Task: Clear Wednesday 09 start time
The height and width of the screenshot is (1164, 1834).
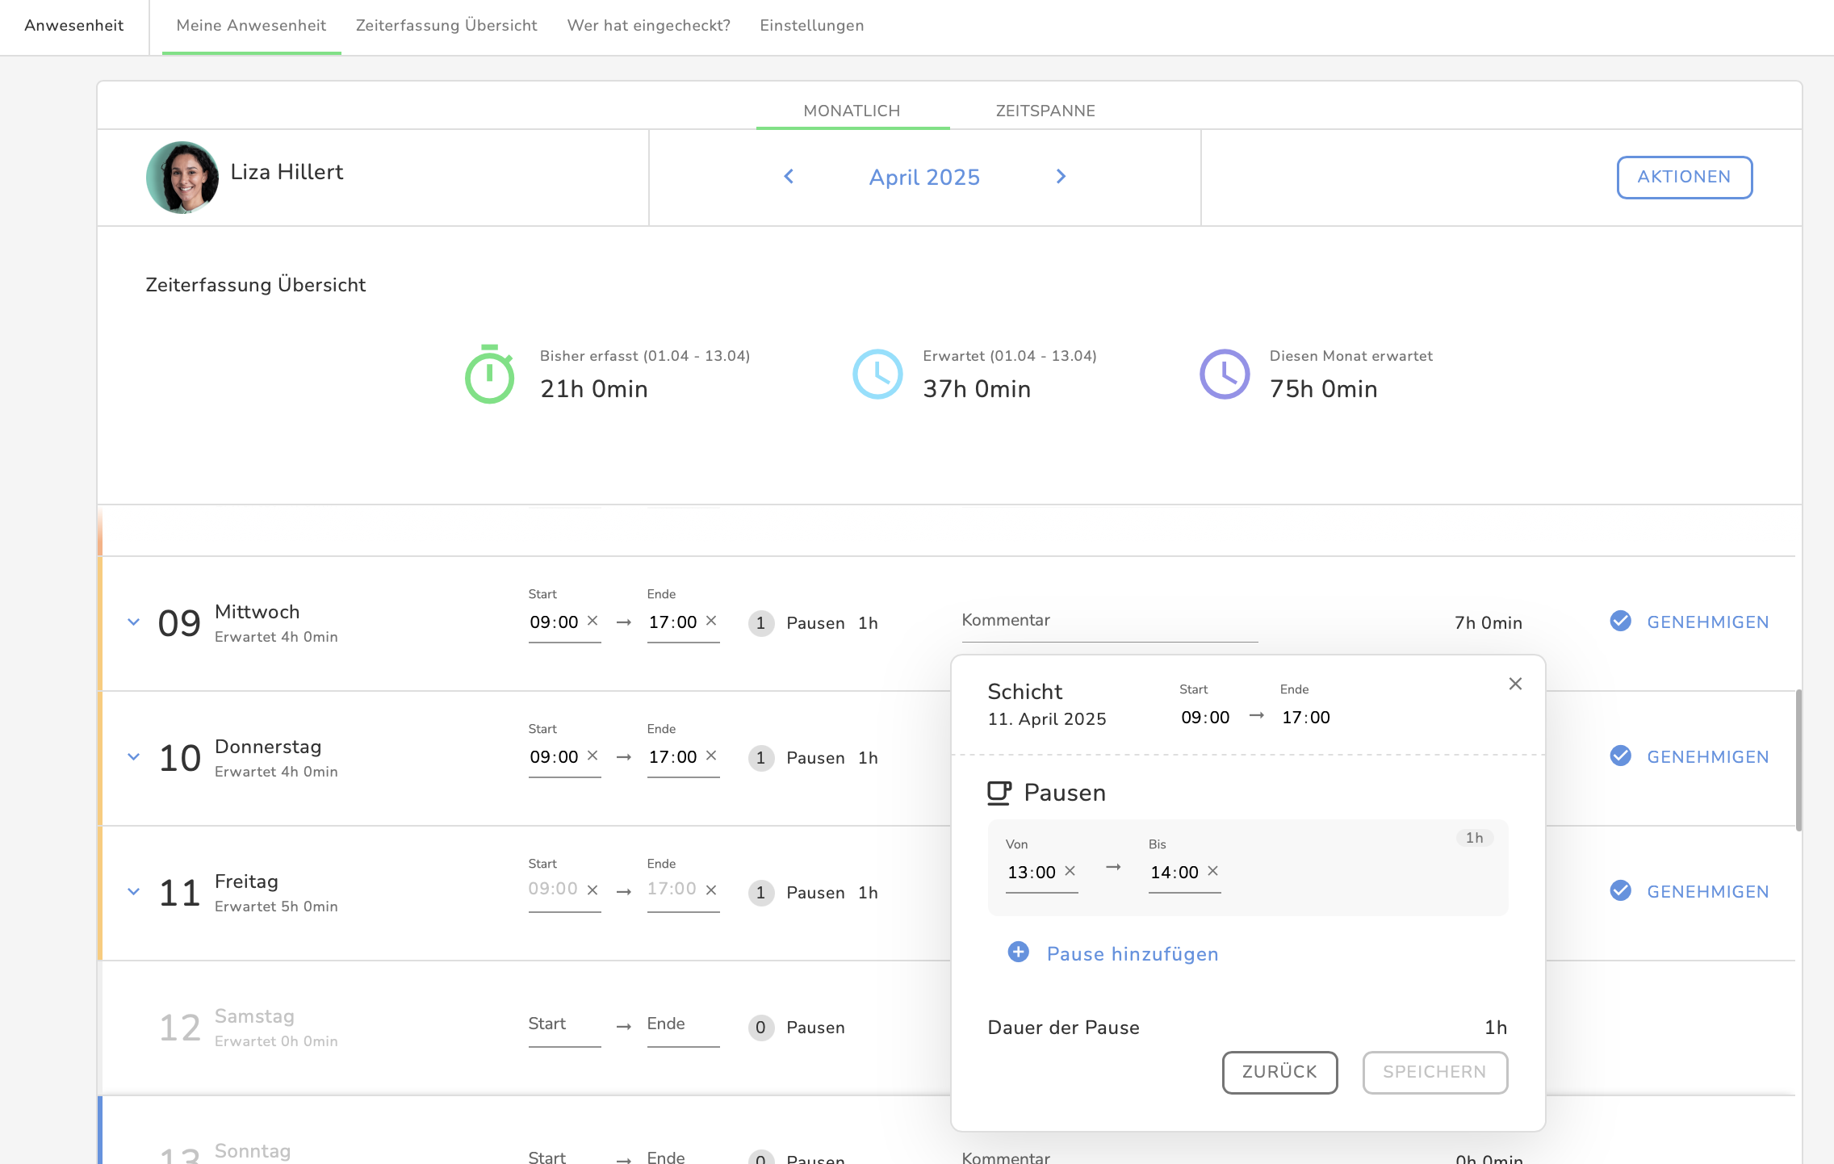Action: click(592, 621)
